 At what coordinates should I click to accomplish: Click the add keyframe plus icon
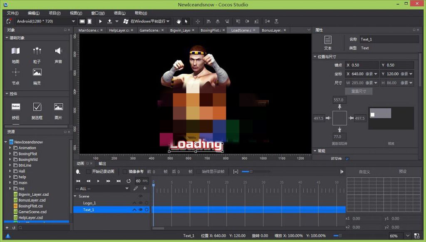tap(145, 188)
